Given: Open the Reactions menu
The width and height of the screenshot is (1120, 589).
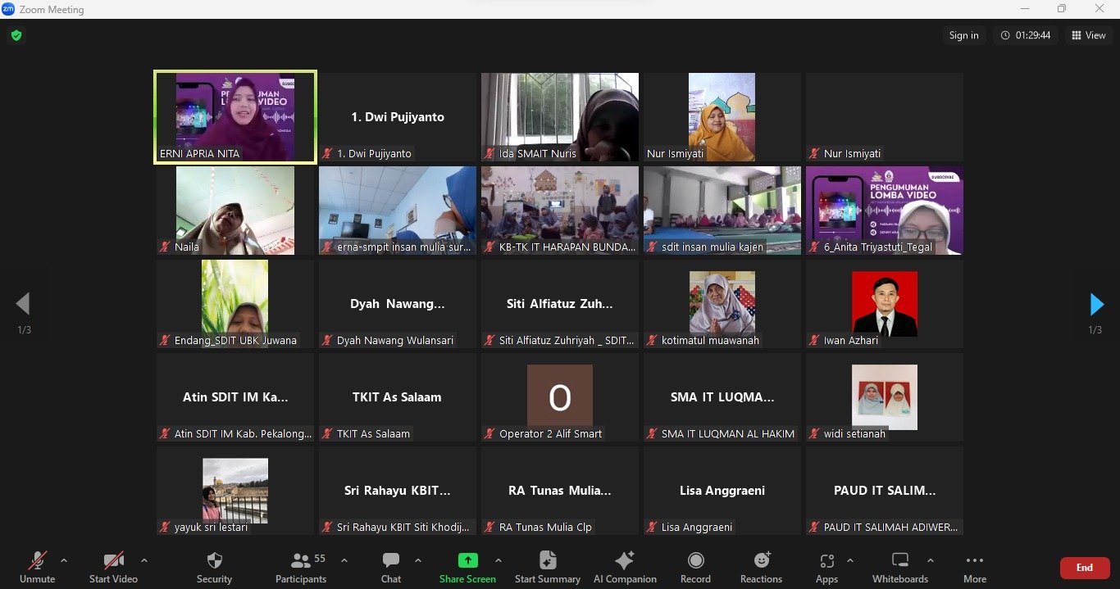Looking at the screenshot, I should click(x=761, y=561).
